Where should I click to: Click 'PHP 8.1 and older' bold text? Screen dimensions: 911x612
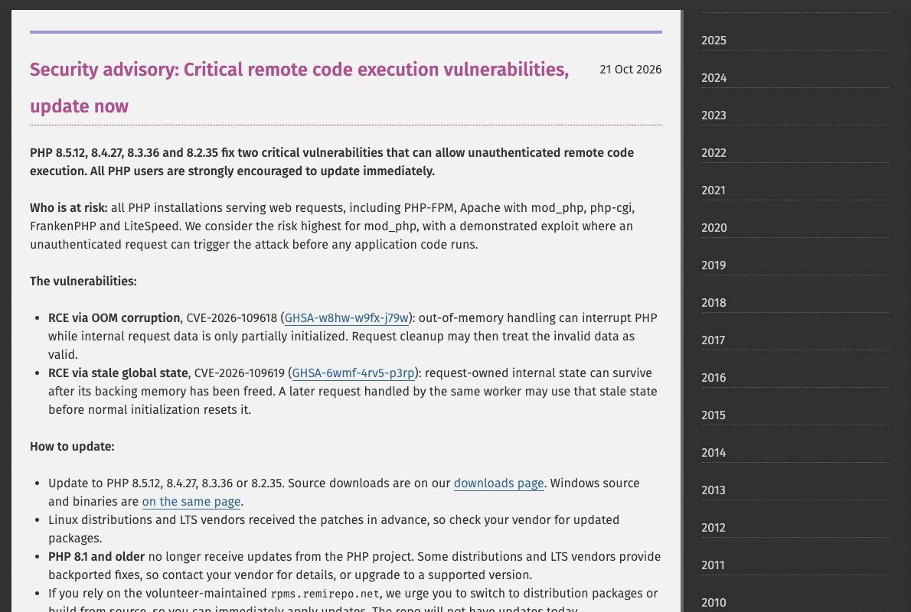96,557
